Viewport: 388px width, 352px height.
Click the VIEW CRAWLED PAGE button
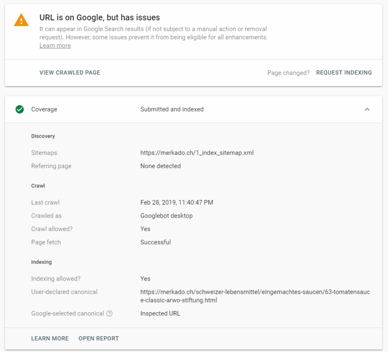pyautogui.click(x=70, y=73)
